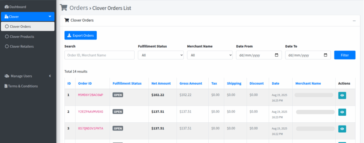Screen dimensions: 364x143
Task: Click the Date To input field
Action: pyautogui.click(x=308, y=55)
